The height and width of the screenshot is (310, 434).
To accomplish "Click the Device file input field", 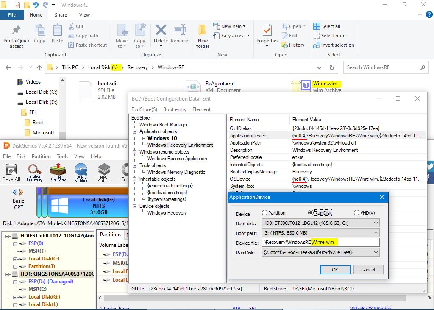I will click(320, 243).
